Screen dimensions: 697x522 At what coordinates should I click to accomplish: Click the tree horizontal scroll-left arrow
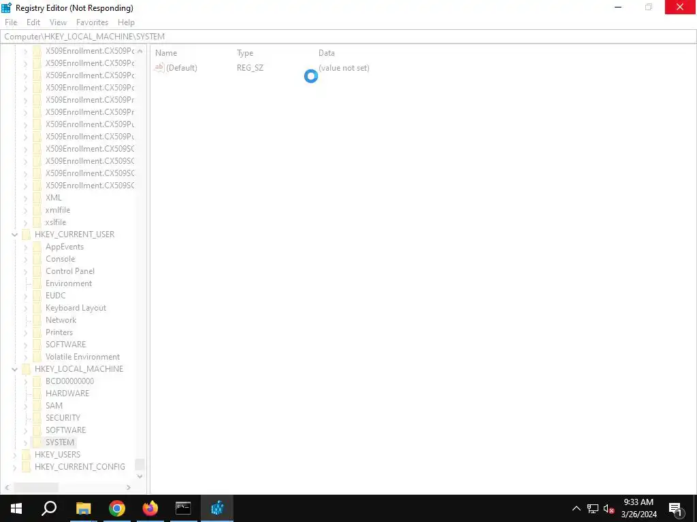(x=7, y=487)
